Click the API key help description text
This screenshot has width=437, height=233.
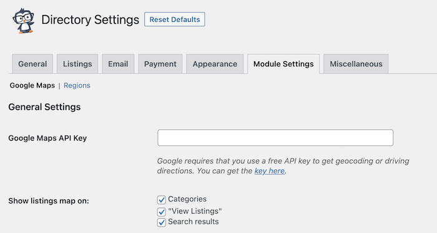[283, 166]
